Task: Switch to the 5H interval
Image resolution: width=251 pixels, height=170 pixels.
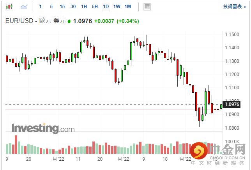Action: click(x=95, y=7)
